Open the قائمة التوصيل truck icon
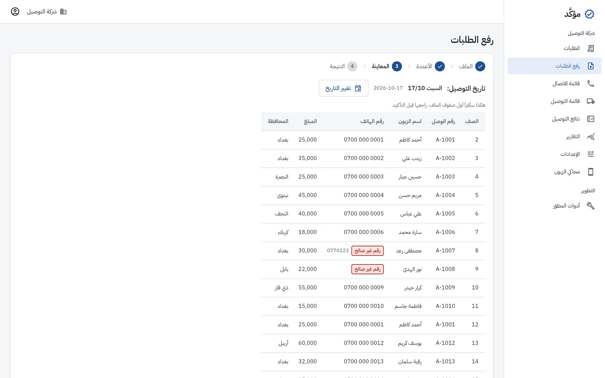 click(591, 101)
